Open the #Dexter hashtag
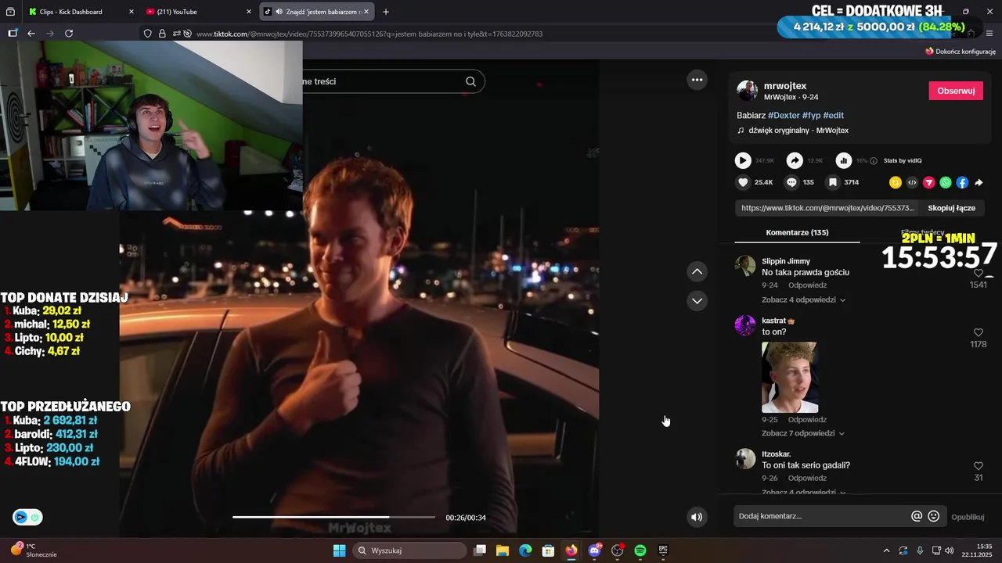Image resolution: width=1002 pixels, height=563 pixels. [784, 115]
